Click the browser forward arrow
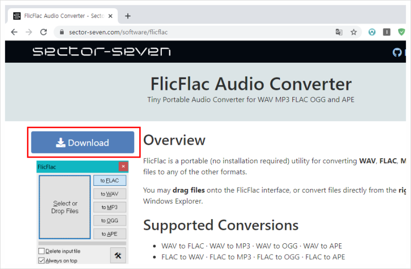Image resolution: width=411 pixels, height=269 pixels. (29, 32)
